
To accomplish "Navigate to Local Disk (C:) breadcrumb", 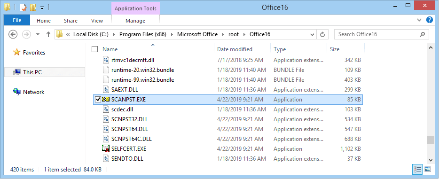I will 91,34.
